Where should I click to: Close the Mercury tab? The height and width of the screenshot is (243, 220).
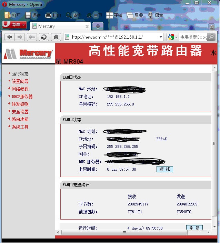(x=87, y=27)
